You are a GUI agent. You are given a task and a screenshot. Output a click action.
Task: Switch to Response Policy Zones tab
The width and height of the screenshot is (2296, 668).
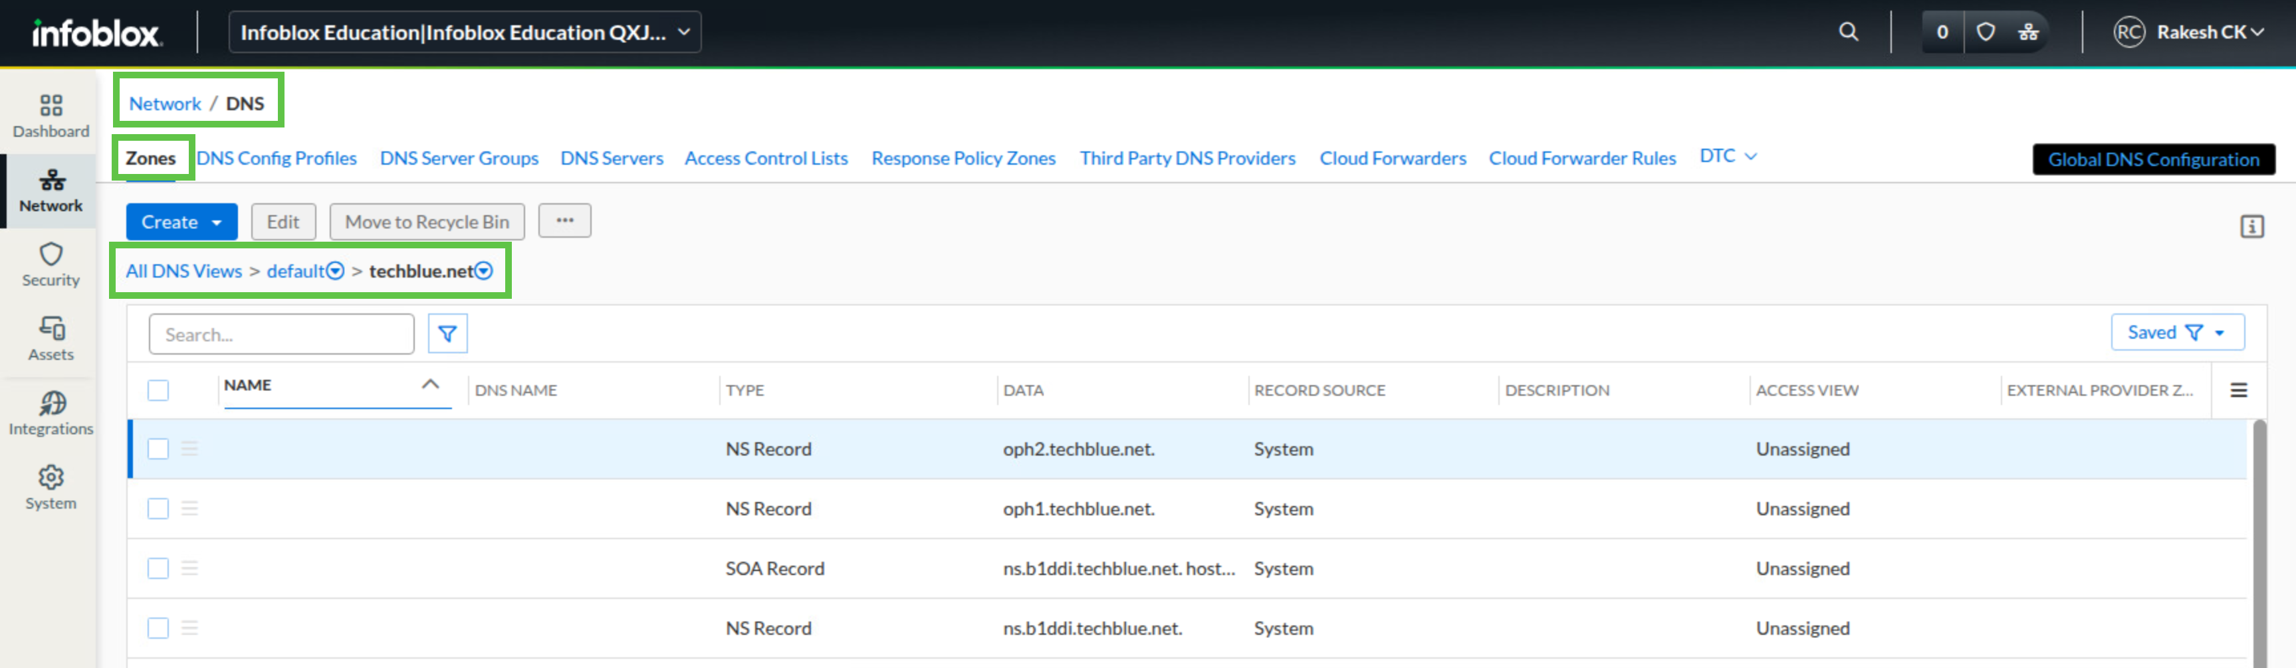(x=963, y=157)
